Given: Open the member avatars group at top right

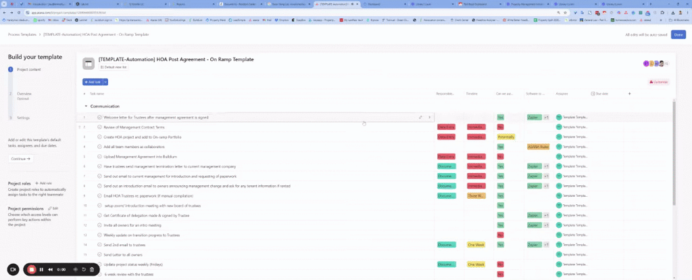Looking at the screenshot, I should [x=656, y=64].
